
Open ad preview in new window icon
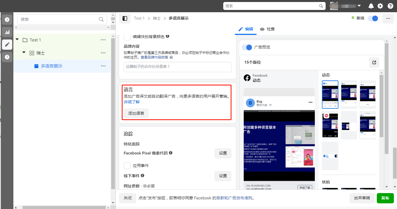click(x=374, y=62)
